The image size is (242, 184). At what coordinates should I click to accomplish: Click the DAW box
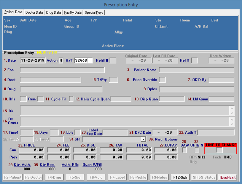coord(184,150)
